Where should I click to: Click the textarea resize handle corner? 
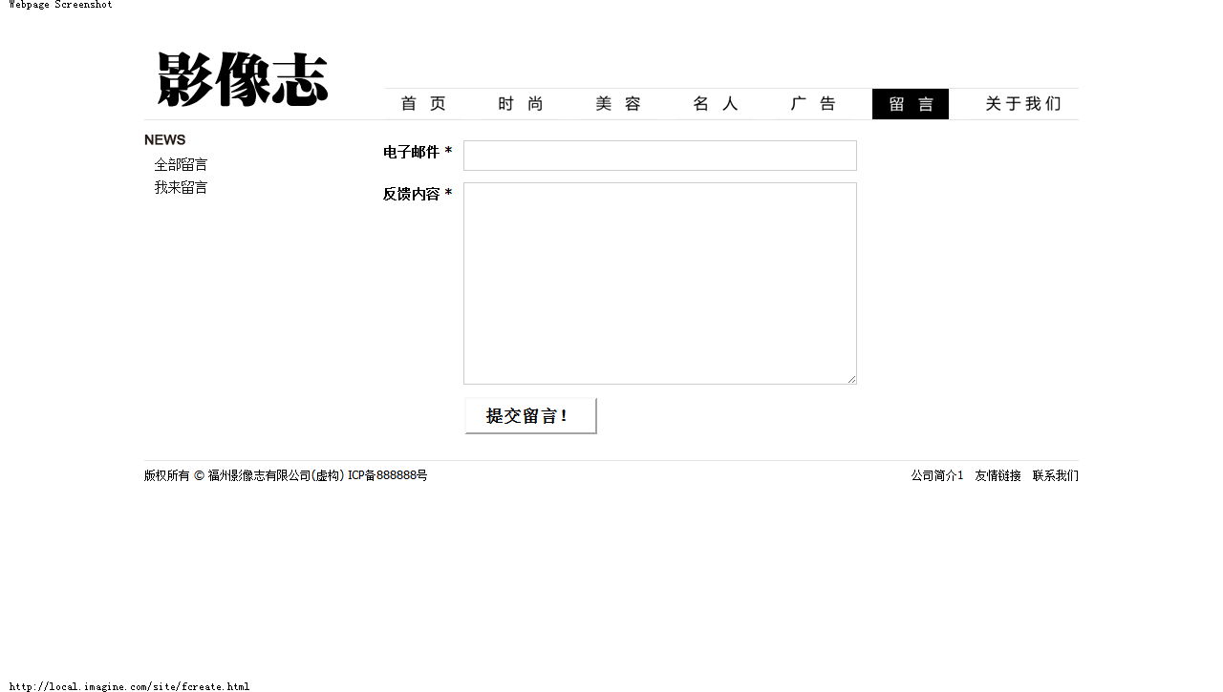(851, 379)
